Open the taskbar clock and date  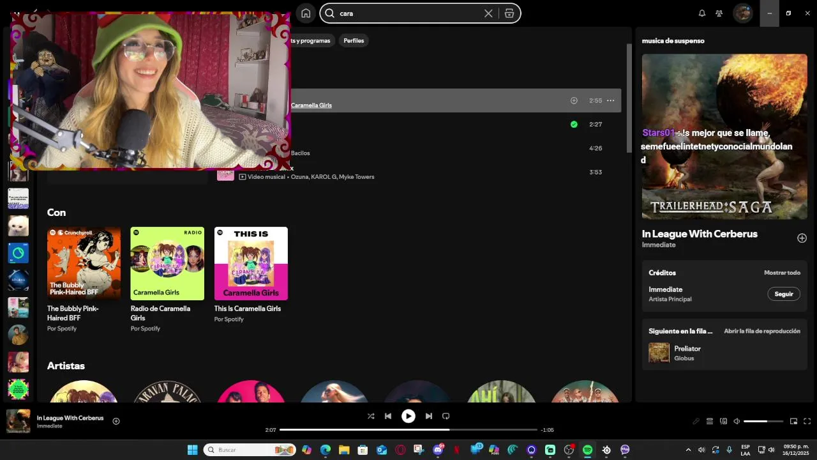tap(796, 450)
